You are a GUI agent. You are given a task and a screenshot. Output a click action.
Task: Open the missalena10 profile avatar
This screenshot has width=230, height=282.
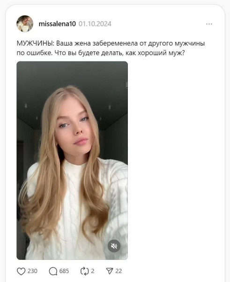coord(25,24)
